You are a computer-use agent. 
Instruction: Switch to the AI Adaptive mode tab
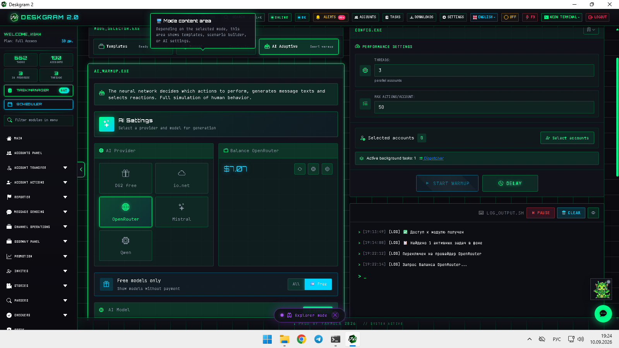tap(299, 46)
